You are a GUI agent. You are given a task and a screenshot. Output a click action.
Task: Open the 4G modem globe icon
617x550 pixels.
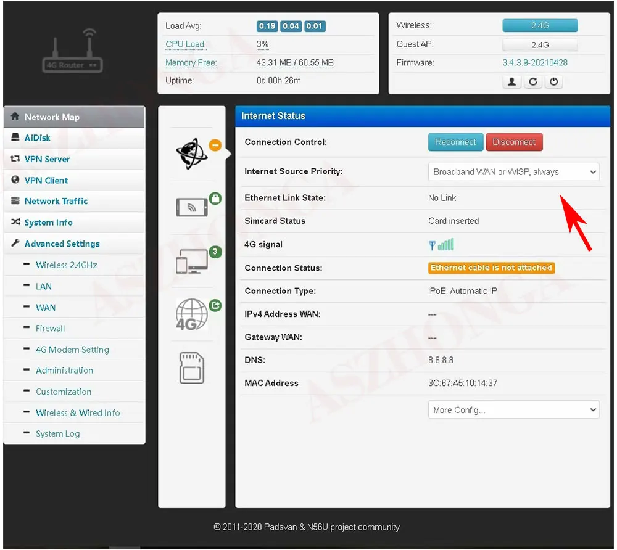pos(192,314)
